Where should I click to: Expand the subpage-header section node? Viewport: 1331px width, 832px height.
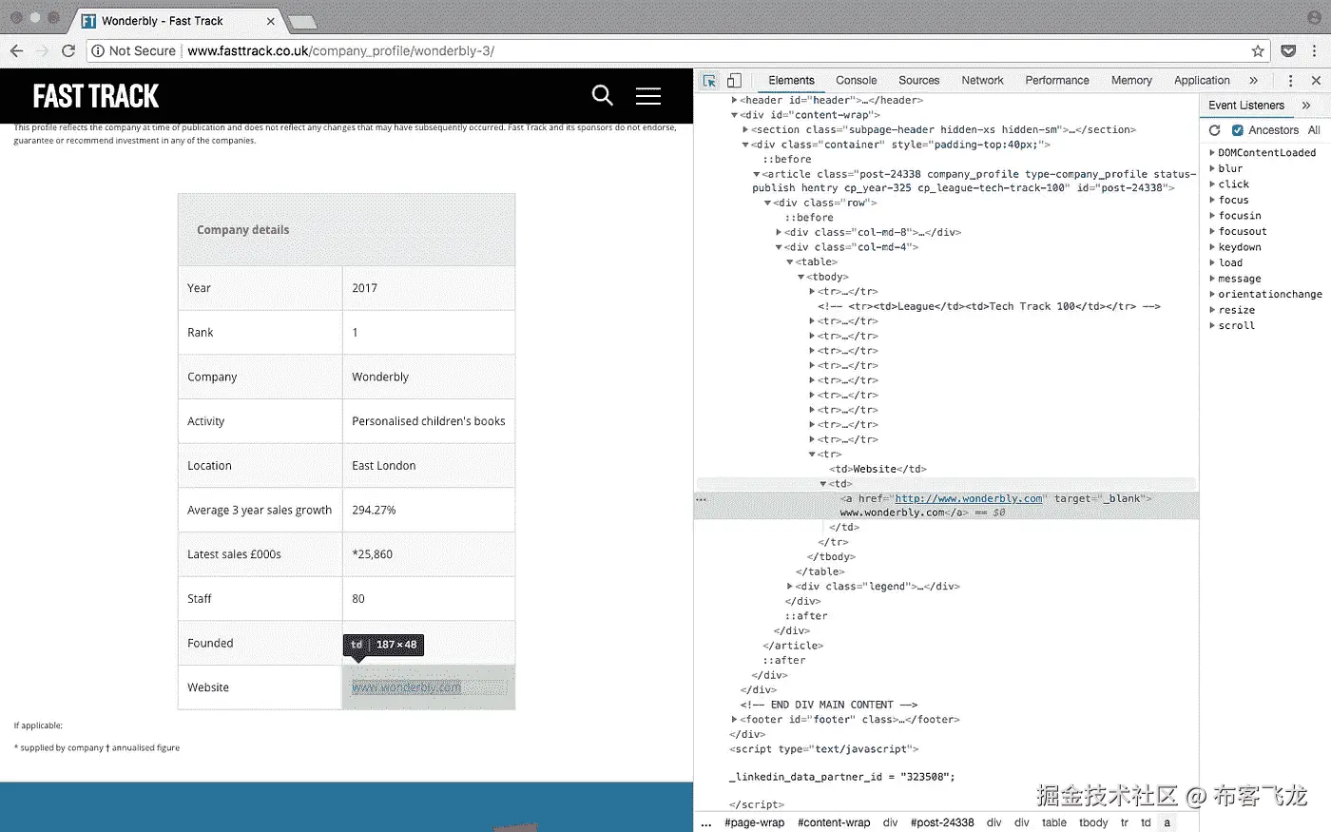pos(745,129)
